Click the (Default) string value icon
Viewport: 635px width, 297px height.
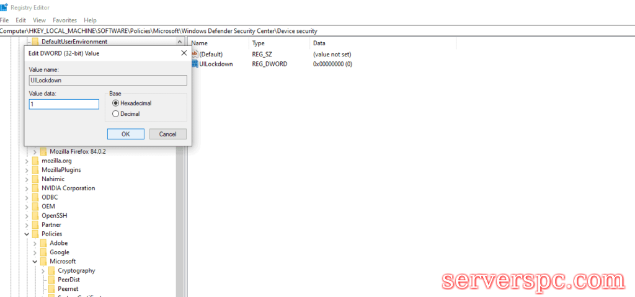(194, 55)
